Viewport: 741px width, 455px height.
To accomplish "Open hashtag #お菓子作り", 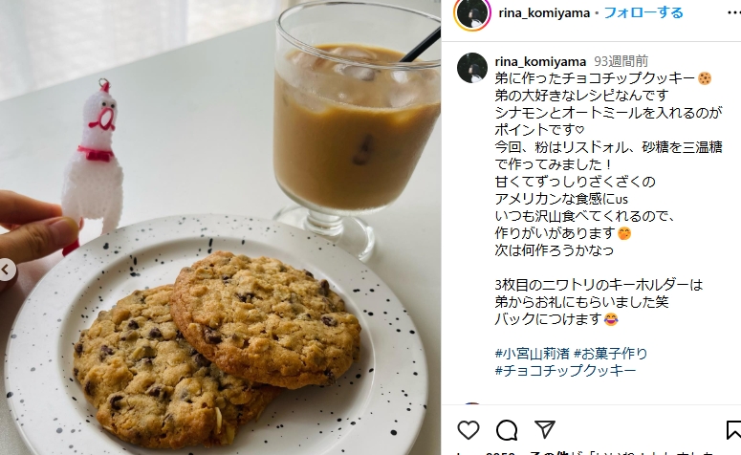I will pos(610,354).
